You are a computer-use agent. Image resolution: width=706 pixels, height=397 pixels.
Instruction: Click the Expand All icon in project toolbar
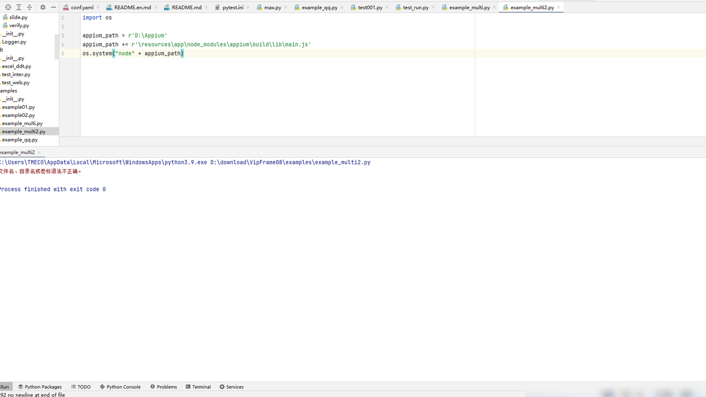[19, 7]
